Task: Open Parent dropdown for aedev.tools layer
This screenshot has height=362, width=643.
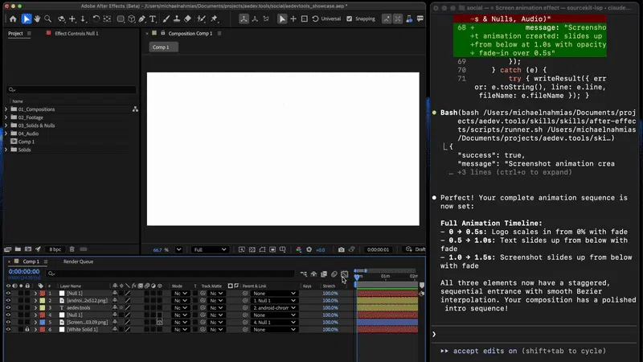Action: pos(274,308)
